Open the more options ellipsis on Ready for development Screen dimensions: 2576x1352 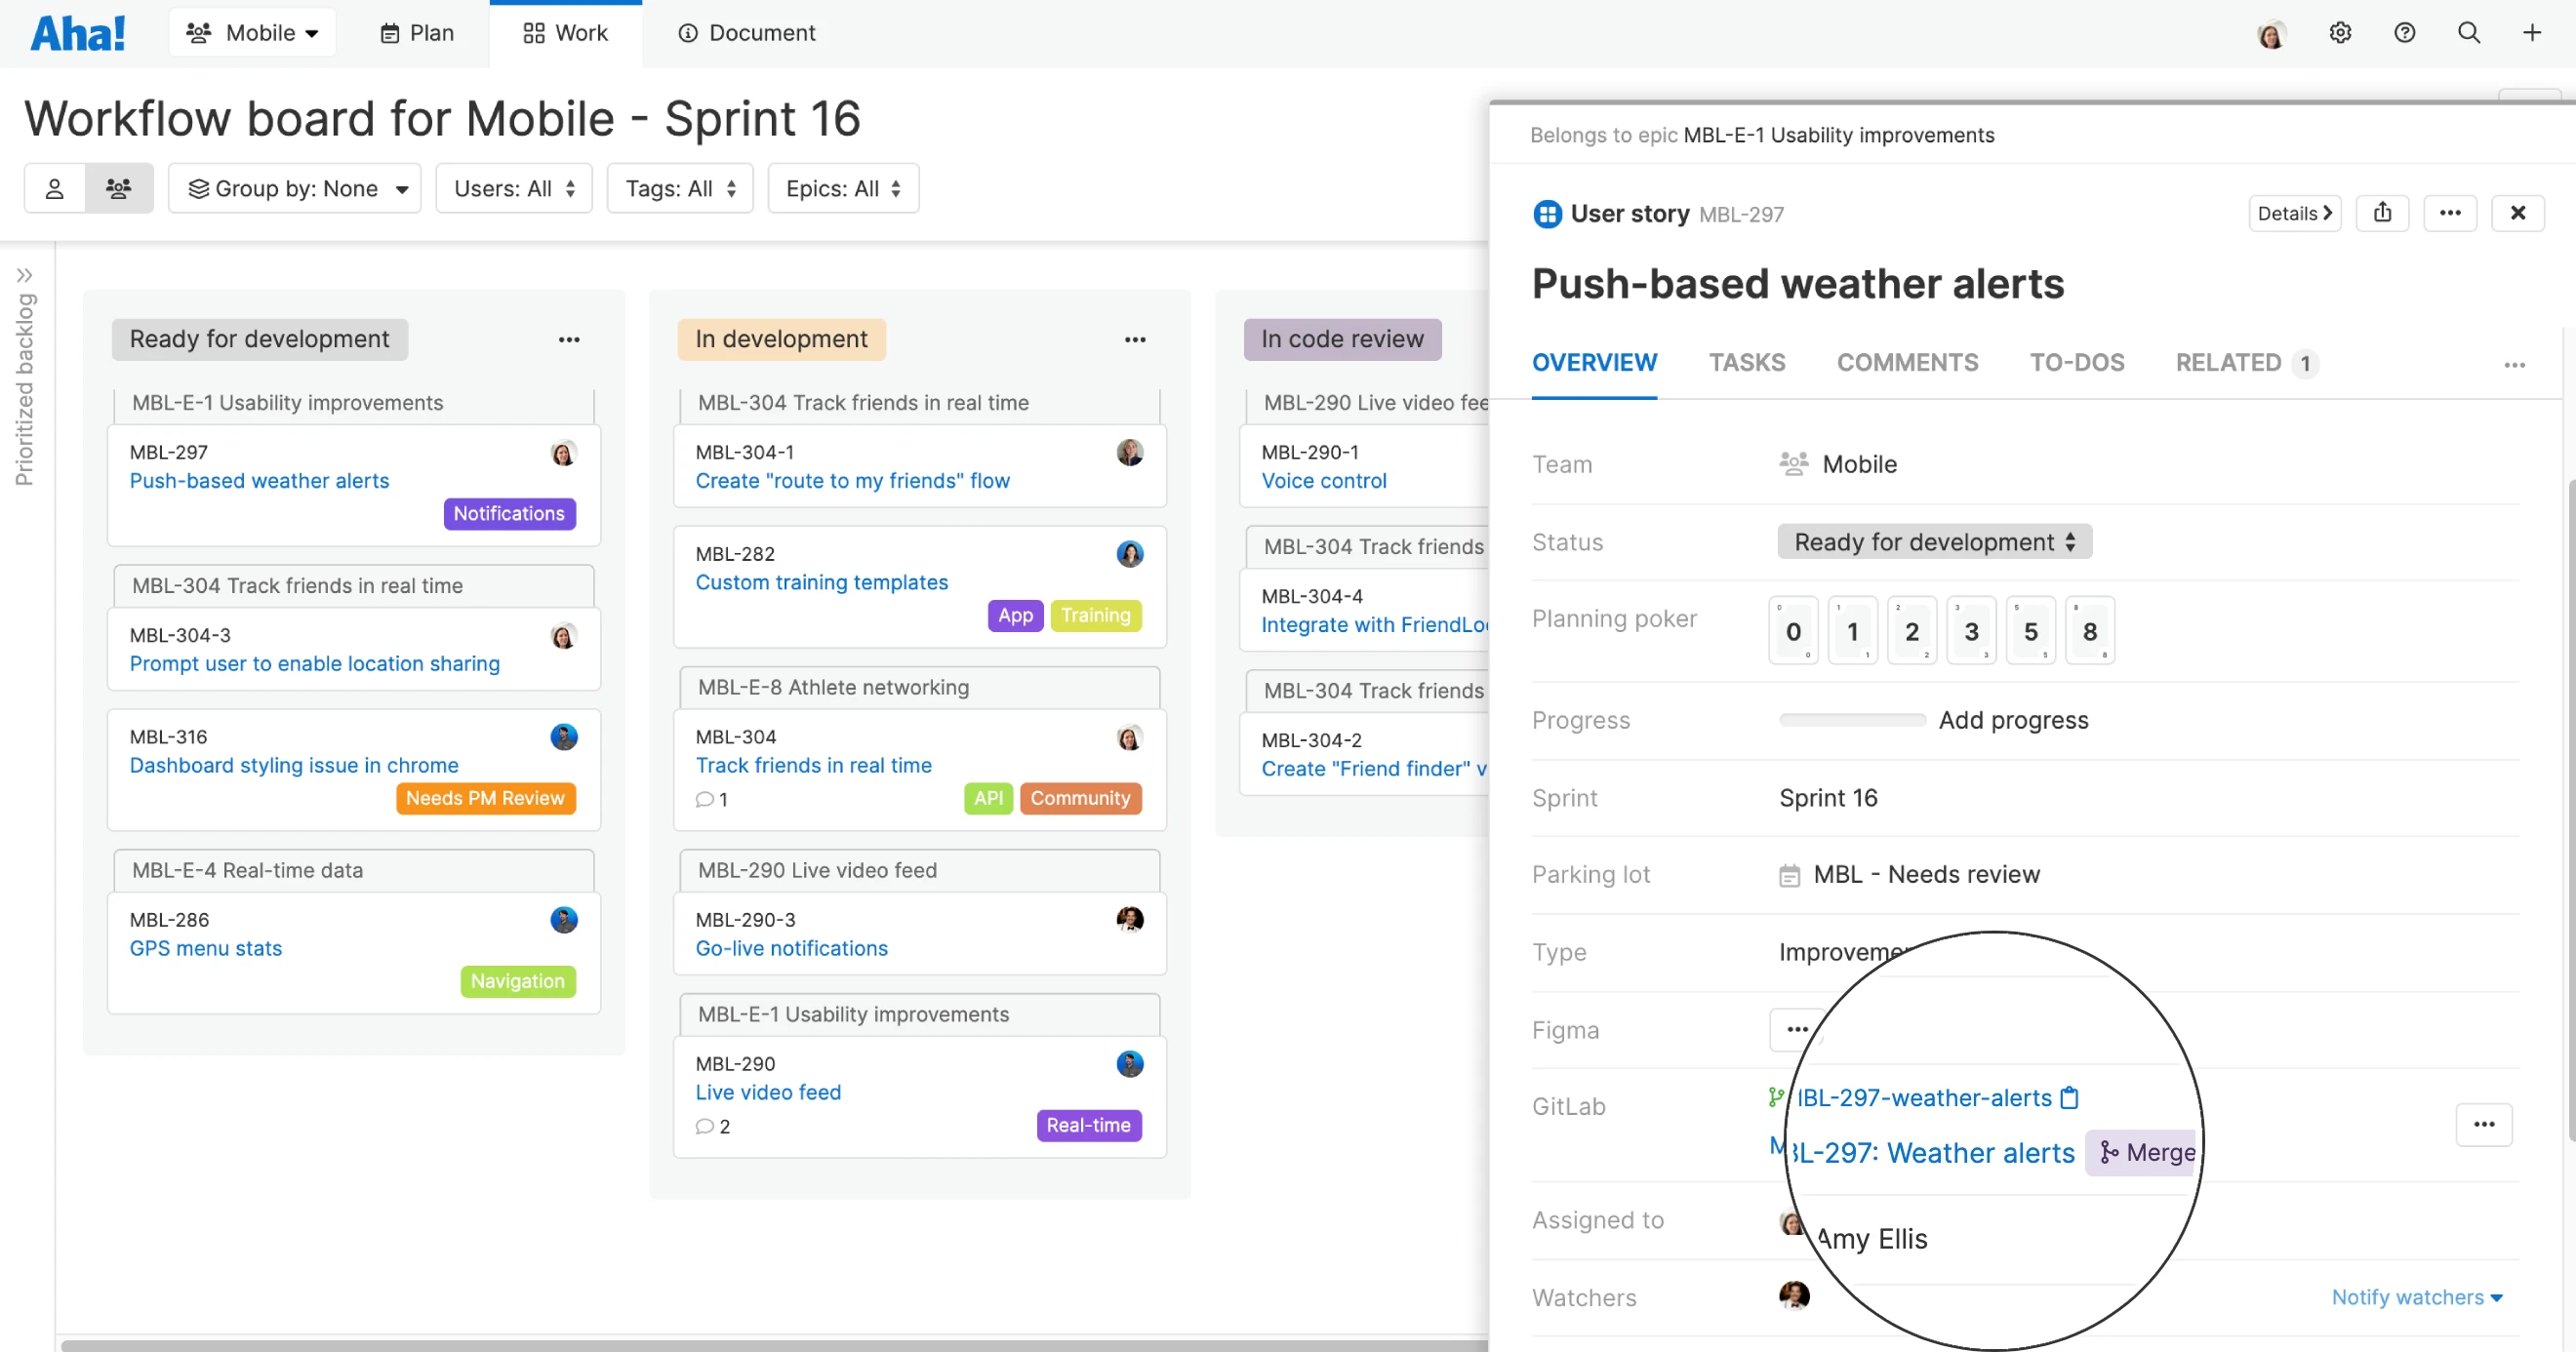pyautogui.click(x=569, y=340)
